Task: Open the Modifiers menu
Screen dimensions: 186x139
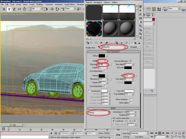Action: (40, 5)
